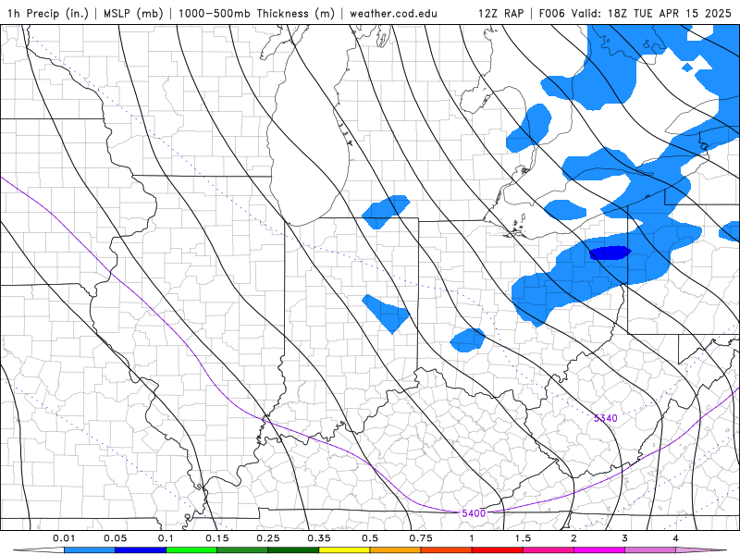
Task: Click the 0.25 legend value
Action: (268, 538)
